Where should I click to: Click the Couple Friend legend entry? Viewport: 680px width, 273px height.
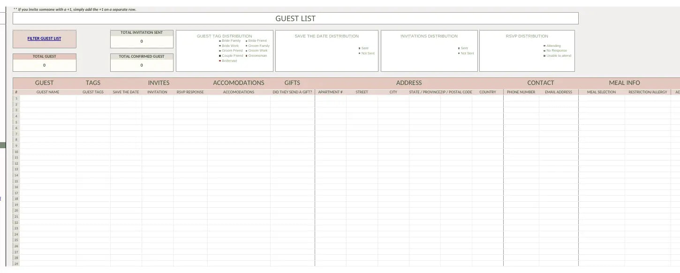[x=231, y=56]
